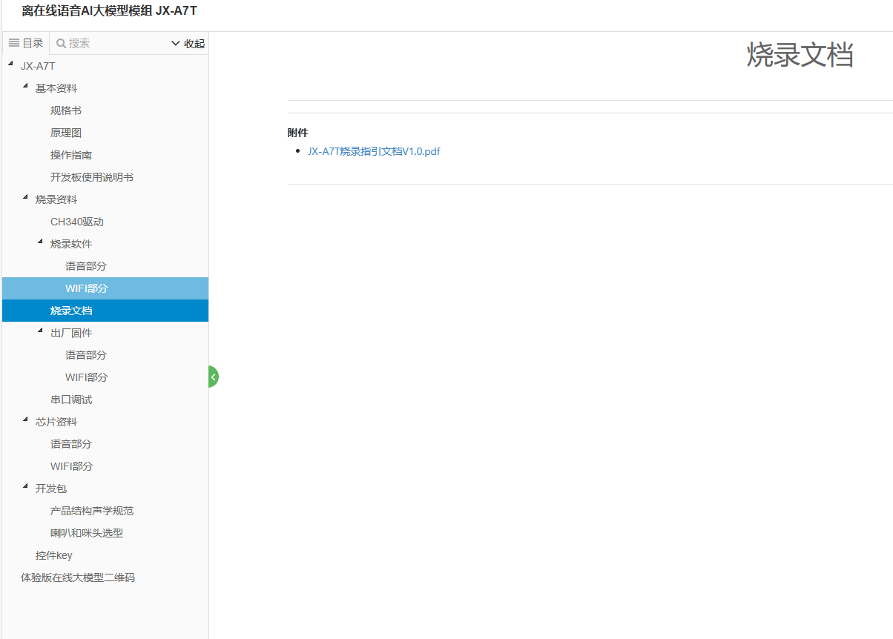This screenshot has width=893, height=639.
Task: Type in the 搜索 search field
Action: click(x=115, y=44)
